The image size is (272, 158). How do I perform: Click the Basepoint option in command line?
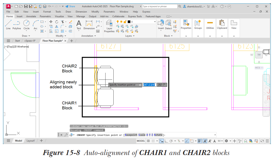coord(131,135)
